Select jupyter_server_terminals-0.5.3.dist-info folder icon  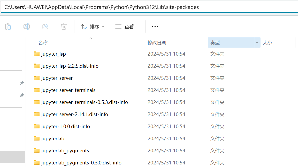click(x=37, y=102)
